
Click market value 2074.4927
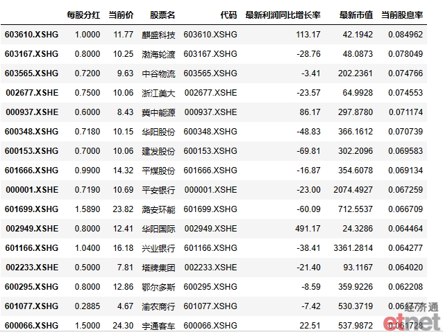(x=353, y=190)
